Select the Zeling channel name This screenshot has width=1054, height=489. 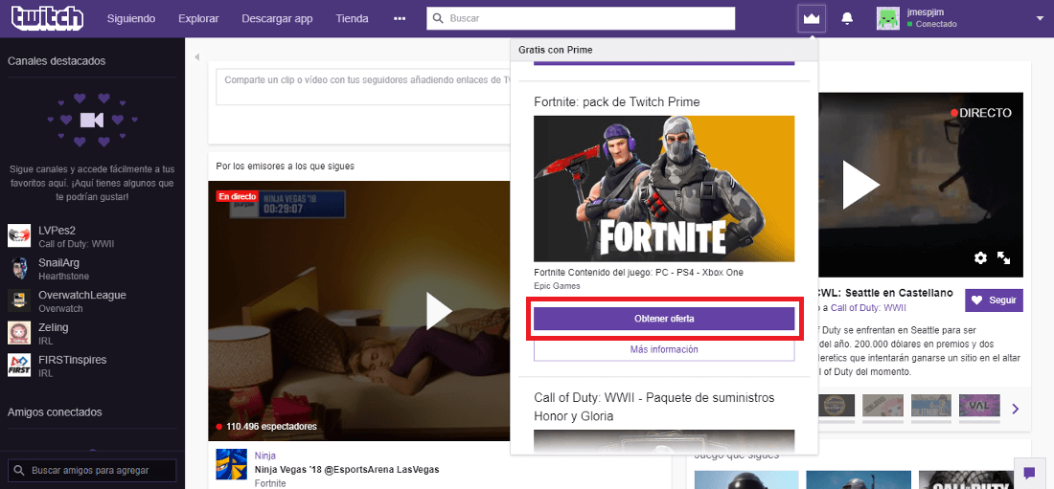coord(53,327)
